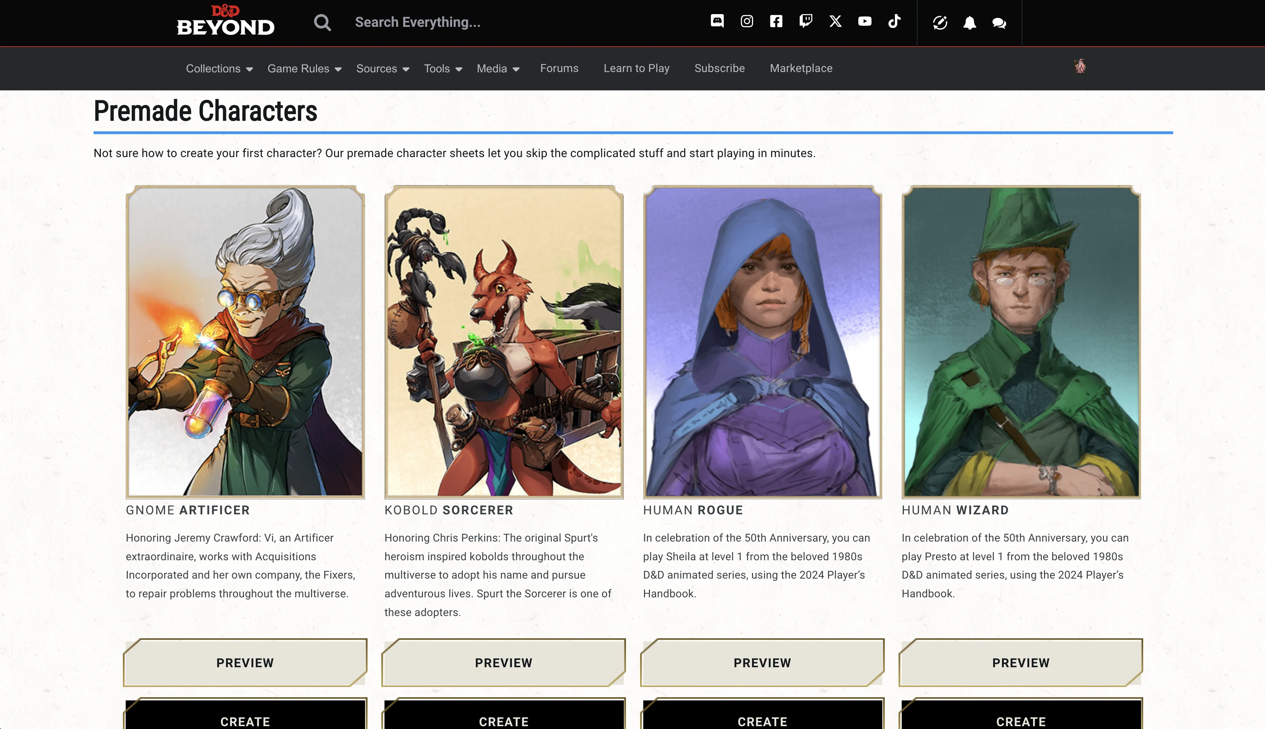Click the Gnome Artificer portrait

[x=245, y=342]
